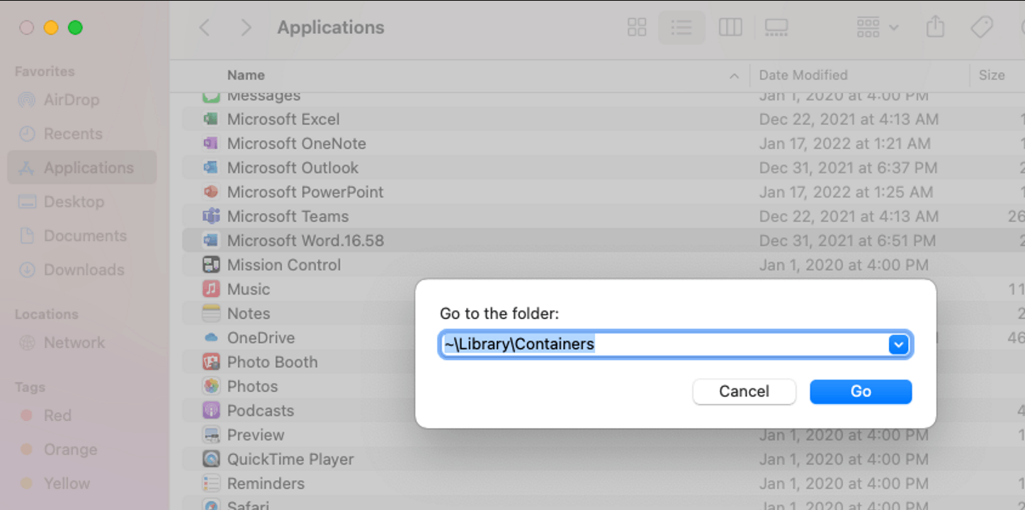Click the Microsoft OneNote app icon
Screen dimensions: 1025x510
211,143
